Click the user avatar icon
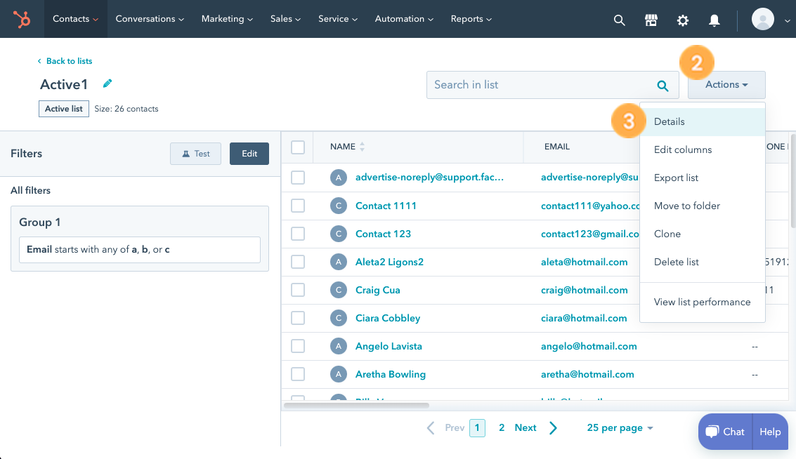This screenshot has height=459, width=796. click(762, 19)
